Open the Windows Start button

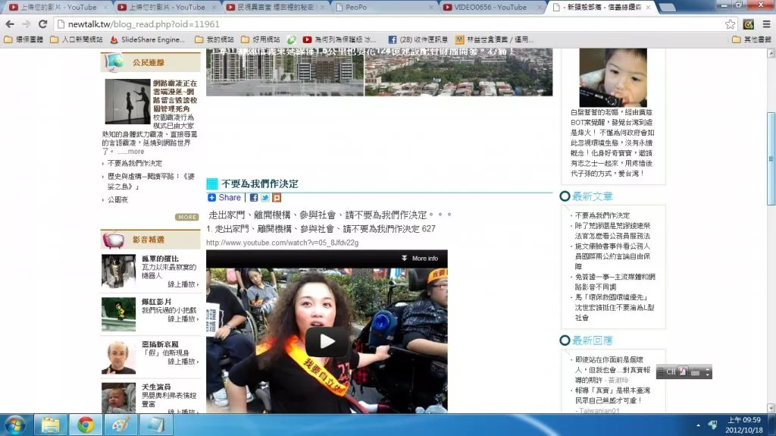pyautogui.click(x=15, y=425)
